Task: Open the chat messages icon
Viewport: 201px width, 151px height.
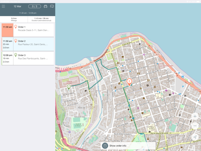Action: [52, 6]
